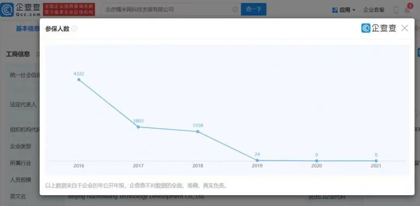Open the mobile phone icon in header
420x206 pixels.
point(396,10)
